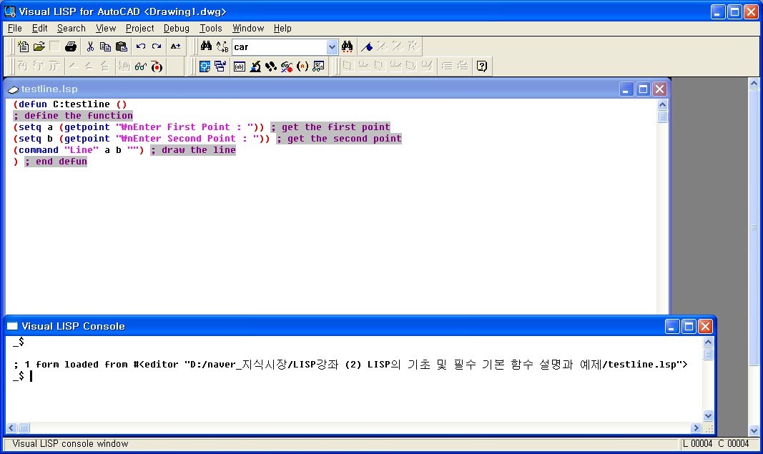Toggle bookmark with blue flag icon
763x454 pixels.
click(367, 46)
